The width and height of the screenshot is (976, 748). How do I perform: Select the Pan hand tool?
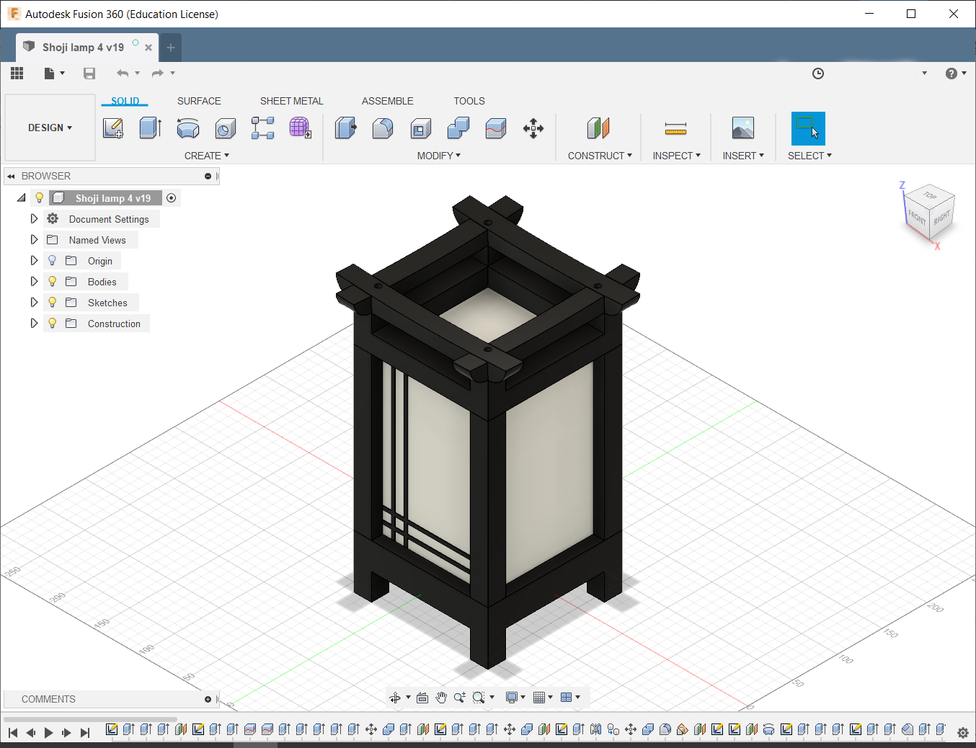point(441,698)
